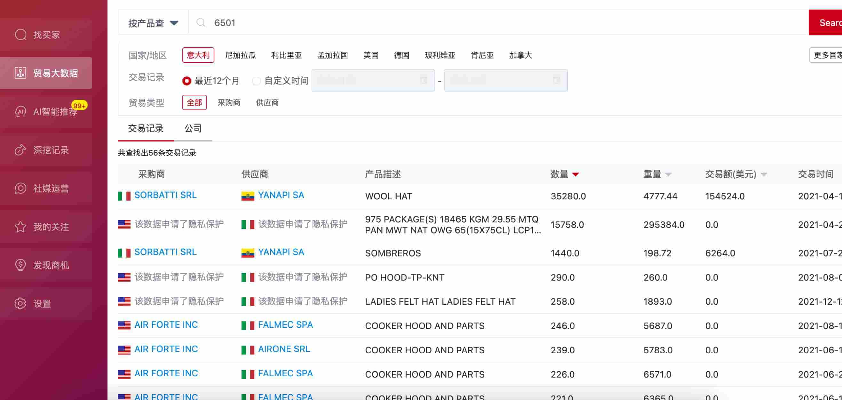Sort by 数量 column arrow
The width and height of the screenshot is (842, 400).
[x=576, y=174]
